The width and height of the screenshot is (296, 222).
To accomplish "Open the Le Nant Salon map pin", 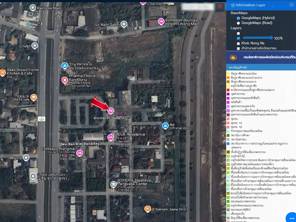I will click(x=124, y=24).
